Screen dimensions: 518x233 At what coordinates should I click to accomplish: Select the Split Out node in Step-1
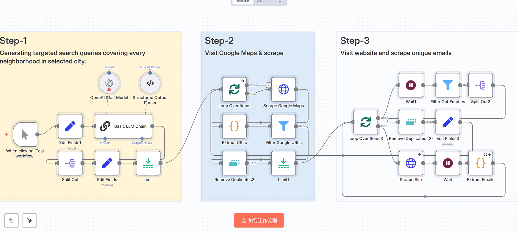[70, 163]
